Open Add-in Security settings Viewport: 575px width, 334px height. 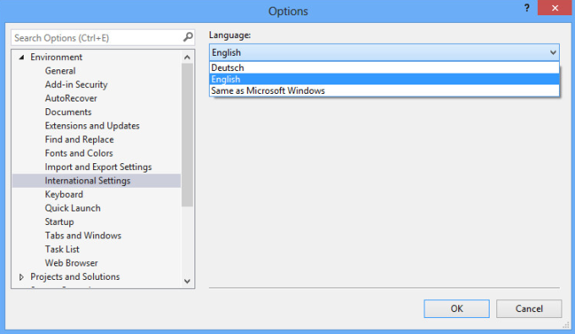[x=76, y=85]
